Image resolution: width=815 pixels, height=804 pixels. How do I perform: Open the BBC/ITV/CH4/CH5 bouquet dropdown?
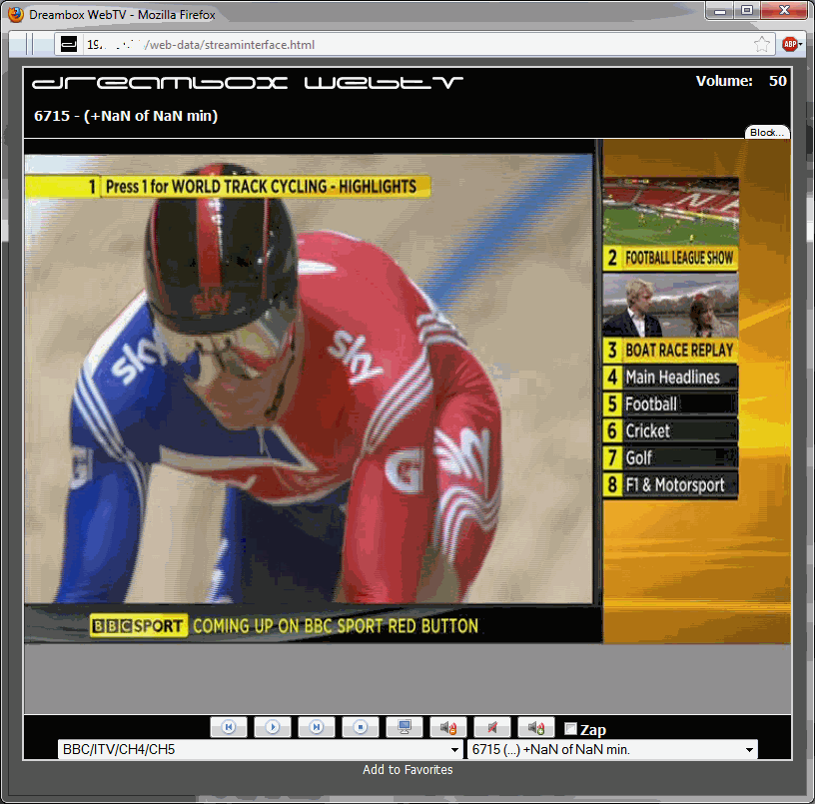260,749
